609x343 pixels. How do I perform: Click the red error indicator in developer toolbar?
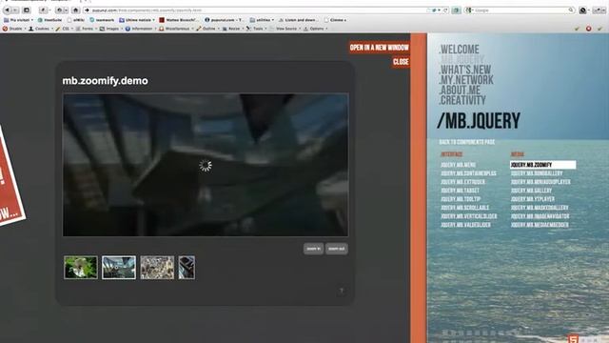588,29
